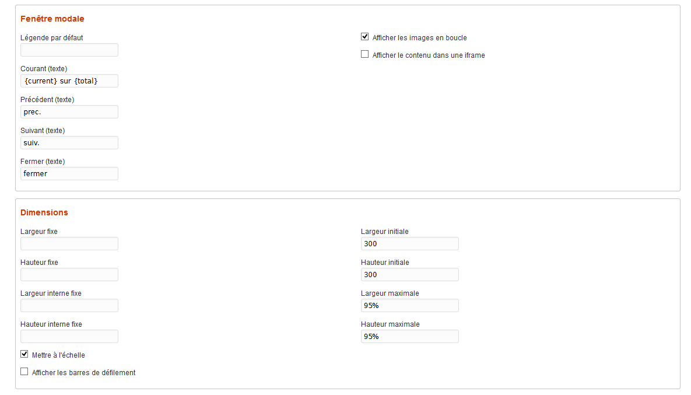Click the 'Afficher les images en boucle' label
The height and width of the screenshot is (395, 691).
pyautogui.click(x=419, y=38)
